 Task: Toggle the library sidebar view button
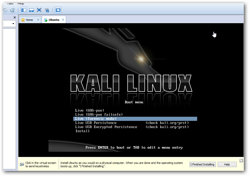(24, 10)
